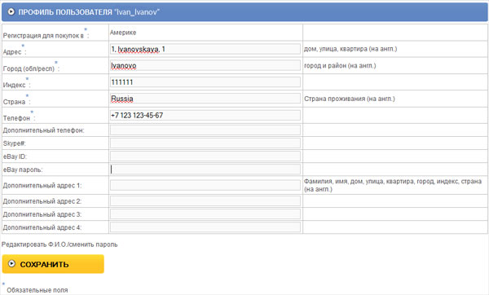Click the Сохранить button label

(44, 264)
